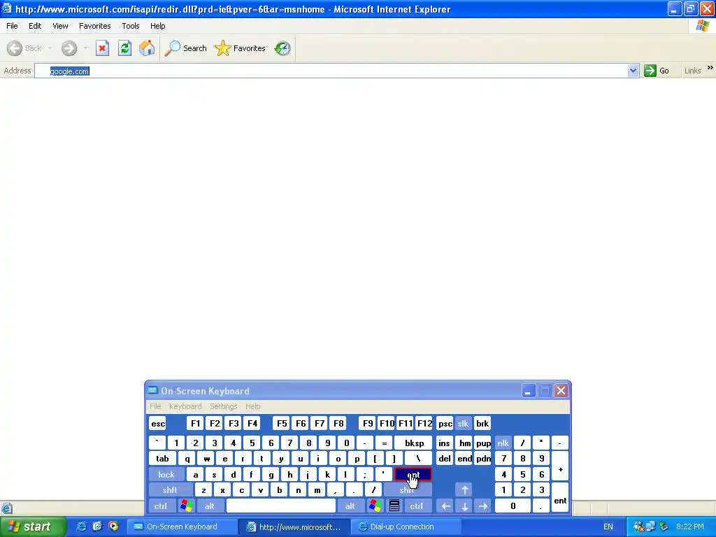
Task: Click the application menu key icon
Action: tap(394, 506)
